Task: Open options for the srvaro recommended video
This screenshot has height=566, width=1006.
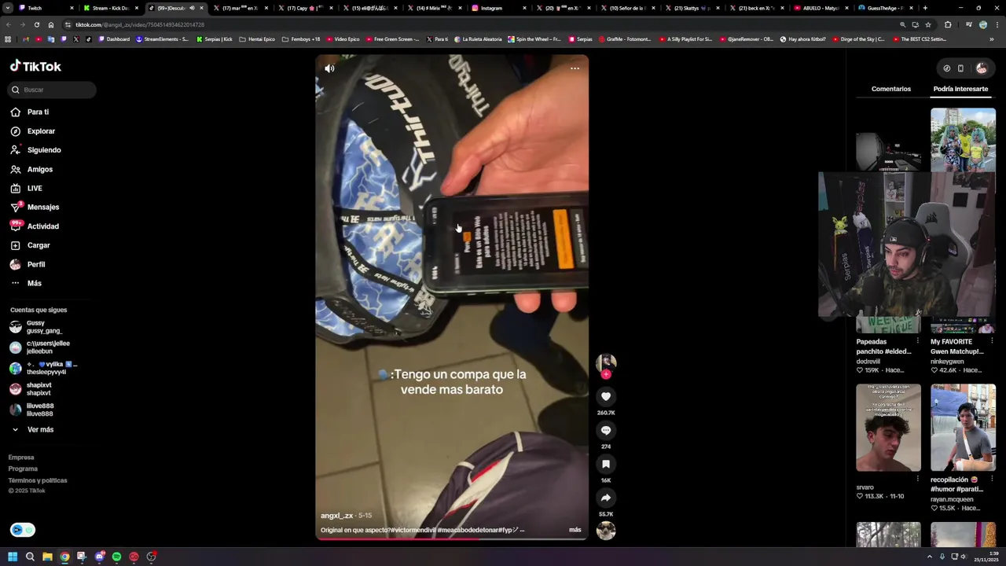Action: pyautogui.click(x=917, y=479)
